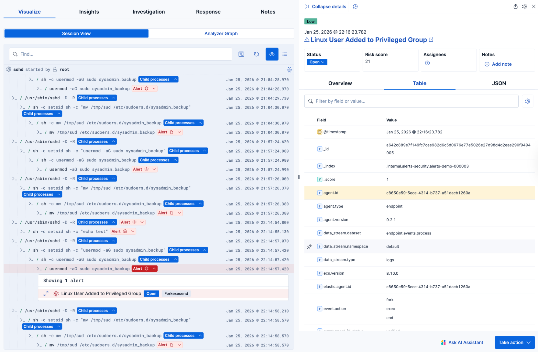Click the session view refresh icon
This screenshot has height=352, width=538.
[256, 54]
